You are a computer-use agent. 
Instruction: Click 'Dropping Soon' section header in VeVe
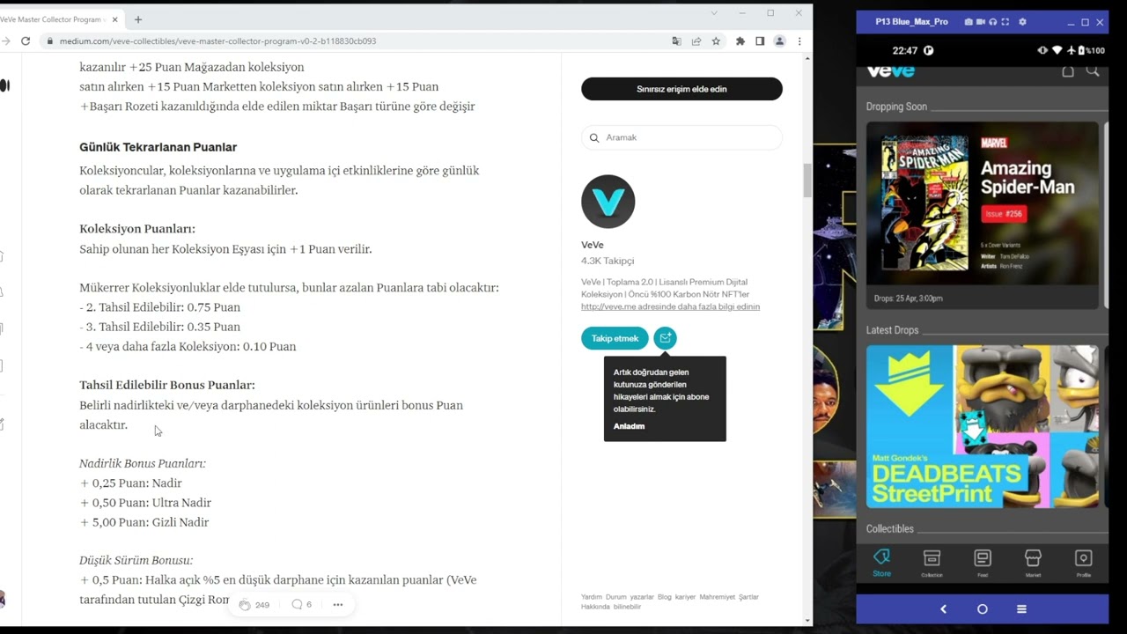click(x=896, y=107)
